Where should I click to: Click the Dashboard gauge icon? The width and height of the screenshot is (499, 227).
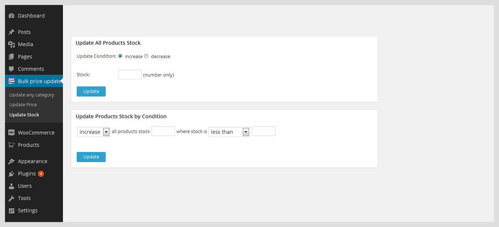click(x=11, y=16)
